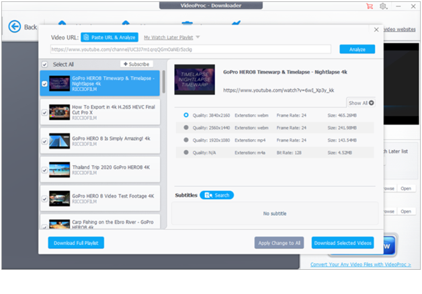This screenshot has height=294, width=422.
Task: Click the Timelapse Nightlapse Timewarp preview thumbnail
Action: [x=195, y=79]
